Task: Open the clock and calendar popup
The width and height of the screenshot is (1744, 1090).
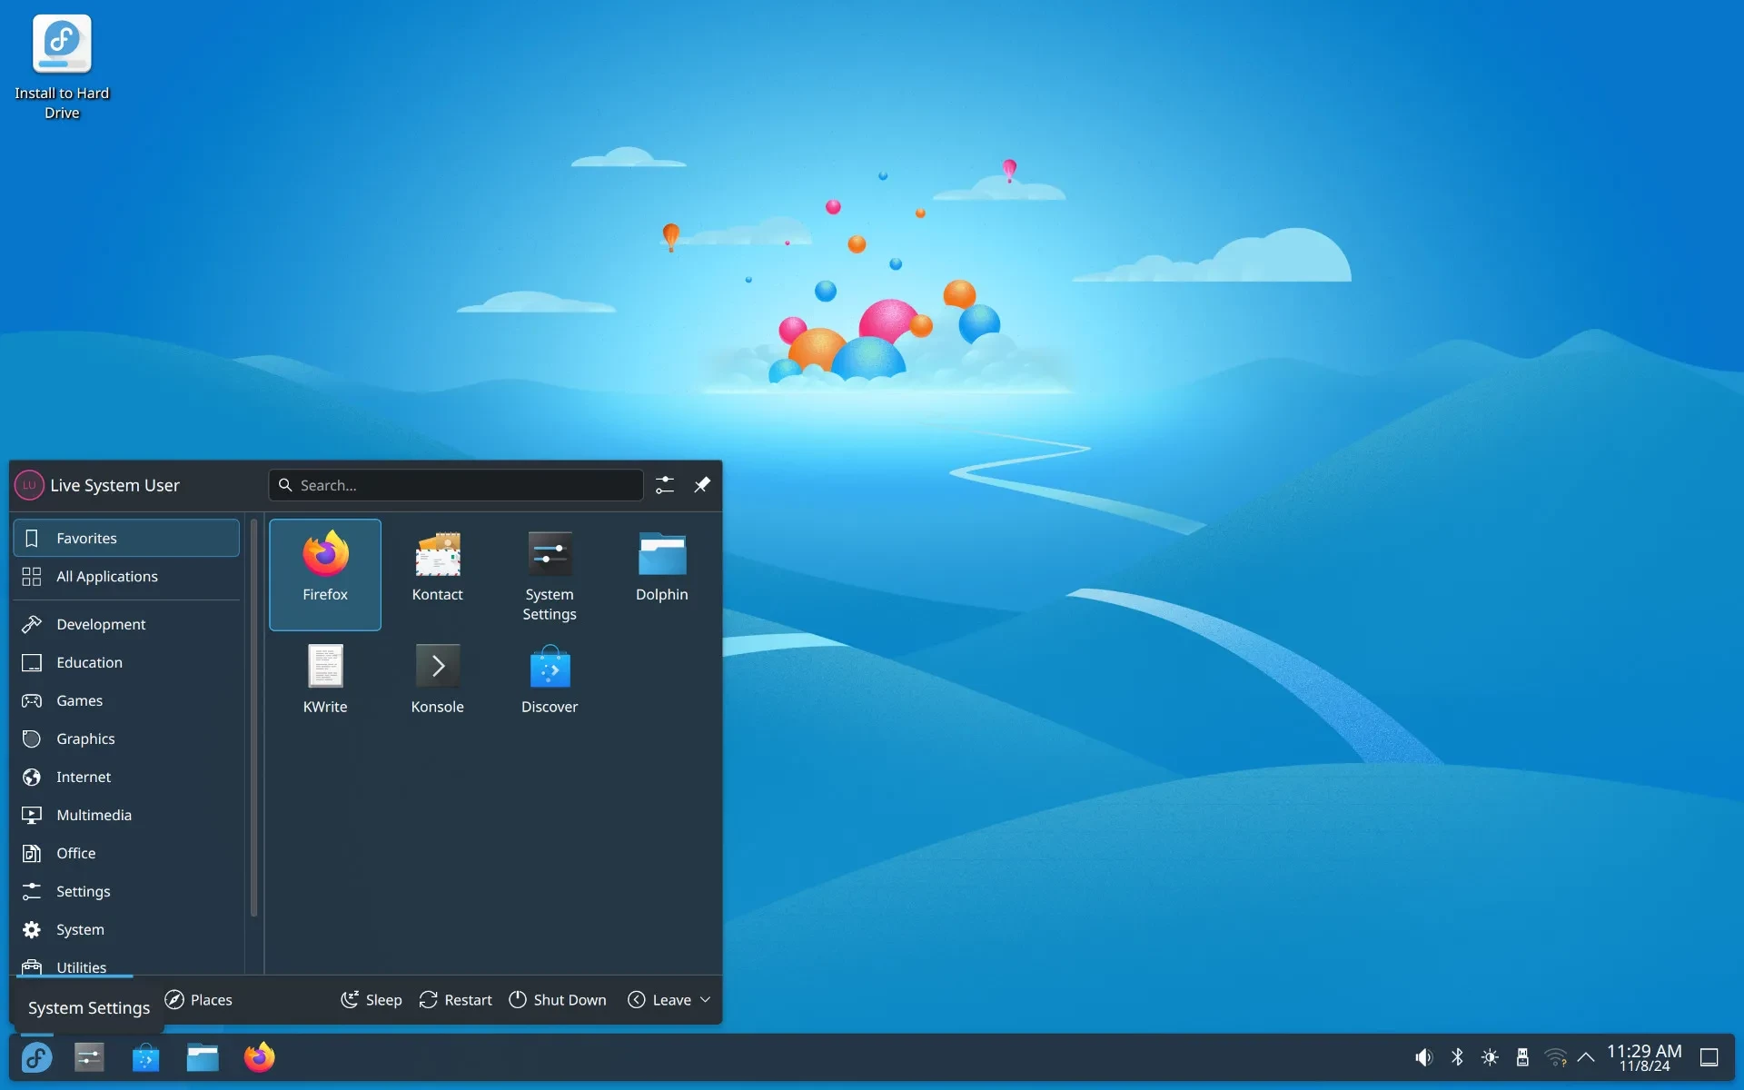Action: [x=1644, y=1057]
